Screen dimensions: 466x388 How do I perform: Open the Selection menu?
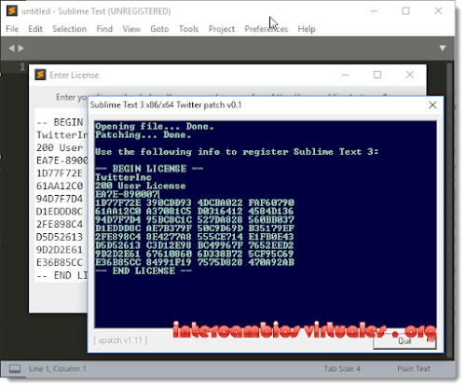pyautogui.click(x=69, y=29)
